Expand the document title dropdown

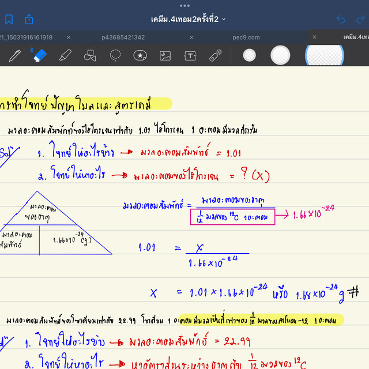[224, 19]
